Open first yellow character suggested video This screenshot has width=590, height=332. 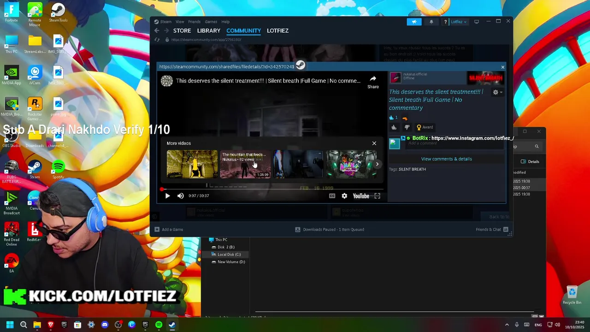(192, 164)
